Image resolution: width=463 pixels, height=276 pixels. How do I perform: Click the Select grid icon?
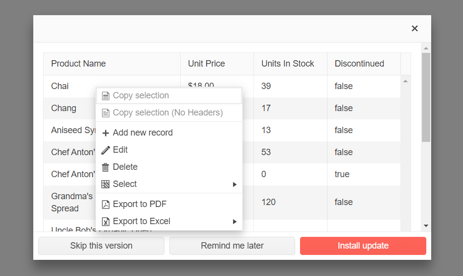tap(105, 184)
